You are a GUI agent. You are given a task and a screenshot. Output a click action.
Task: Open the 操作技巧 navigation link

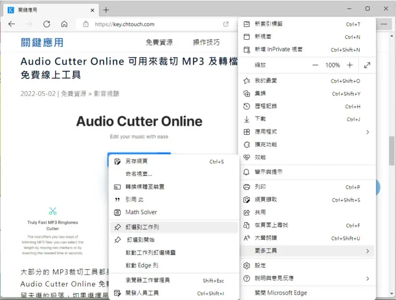206,42
